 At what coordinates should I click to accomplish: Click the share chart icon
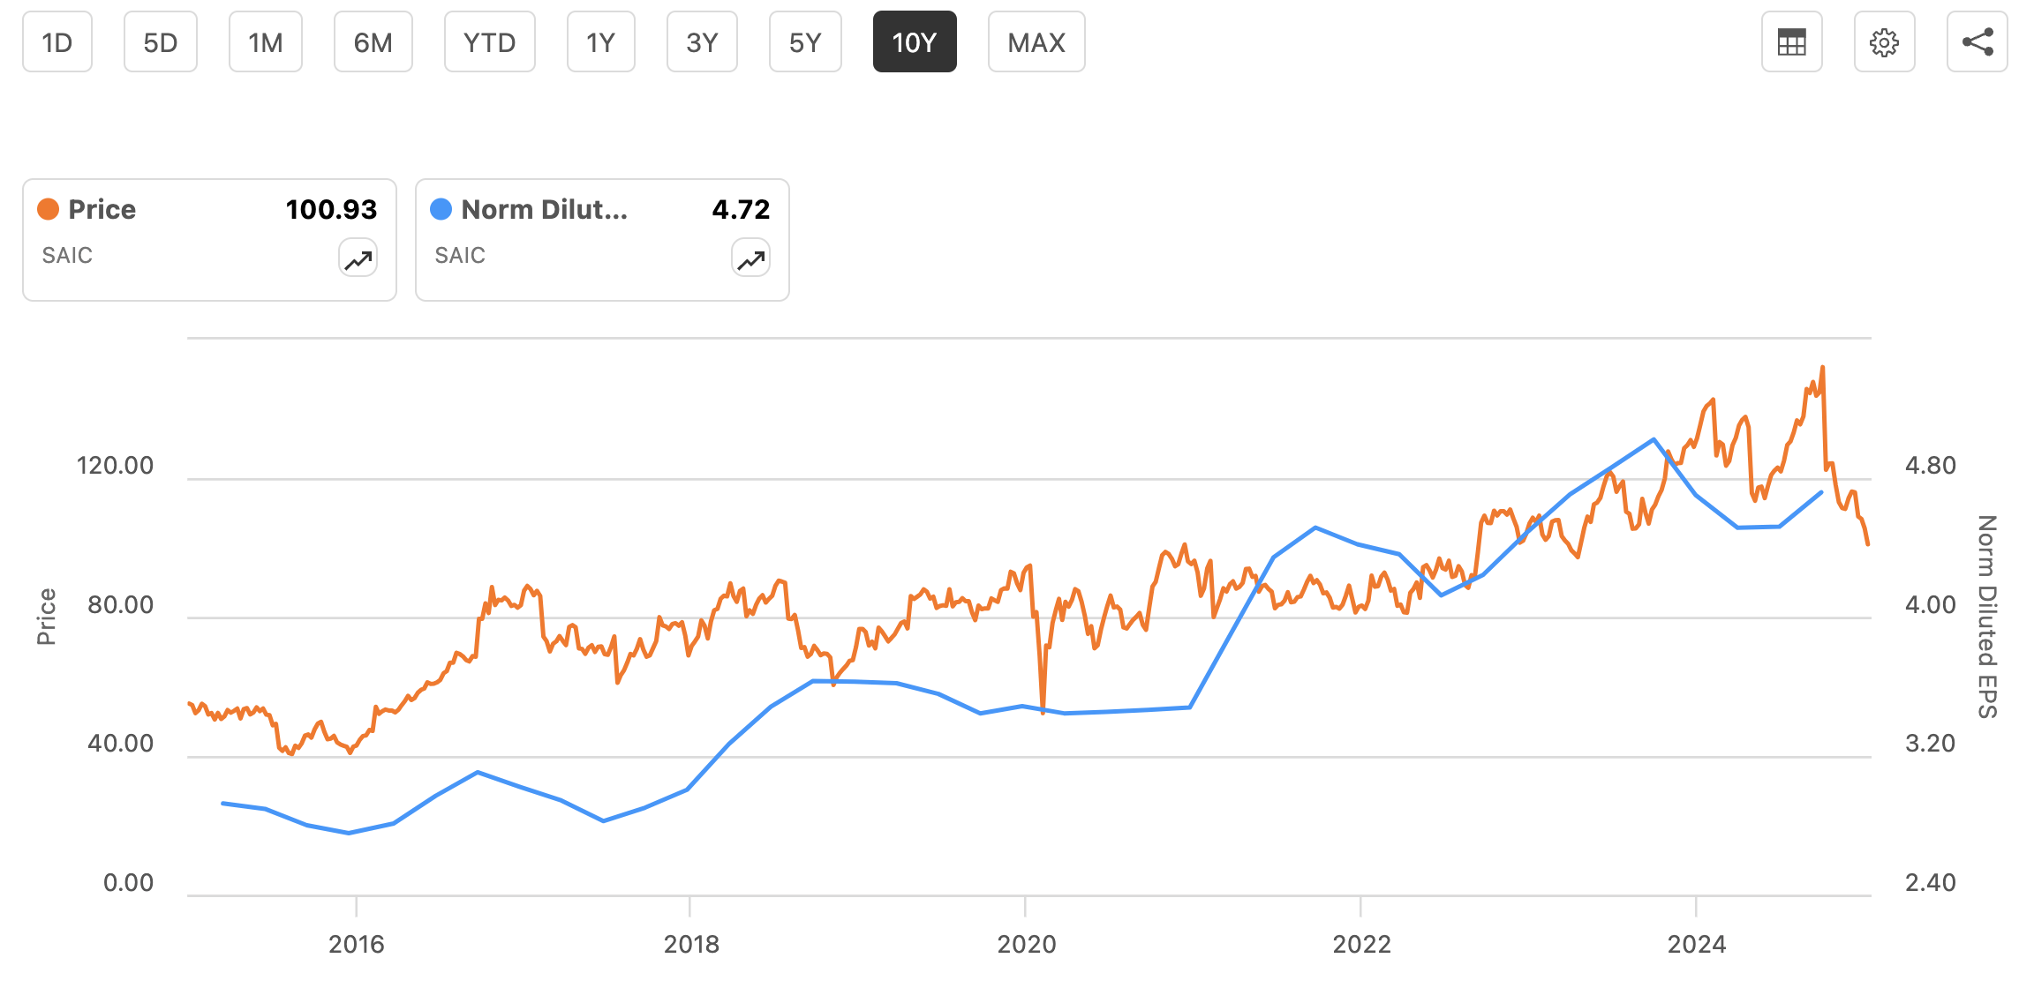[x=1977, y=42]
